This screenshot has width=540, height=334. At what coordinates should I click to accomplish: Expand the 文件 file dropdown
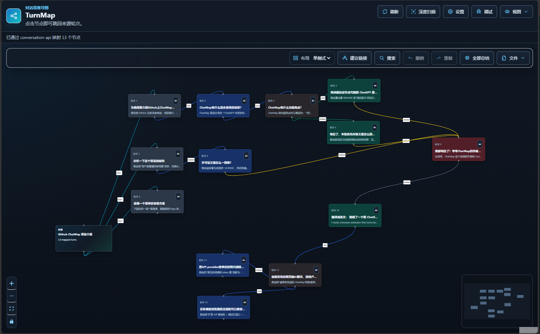513,58
